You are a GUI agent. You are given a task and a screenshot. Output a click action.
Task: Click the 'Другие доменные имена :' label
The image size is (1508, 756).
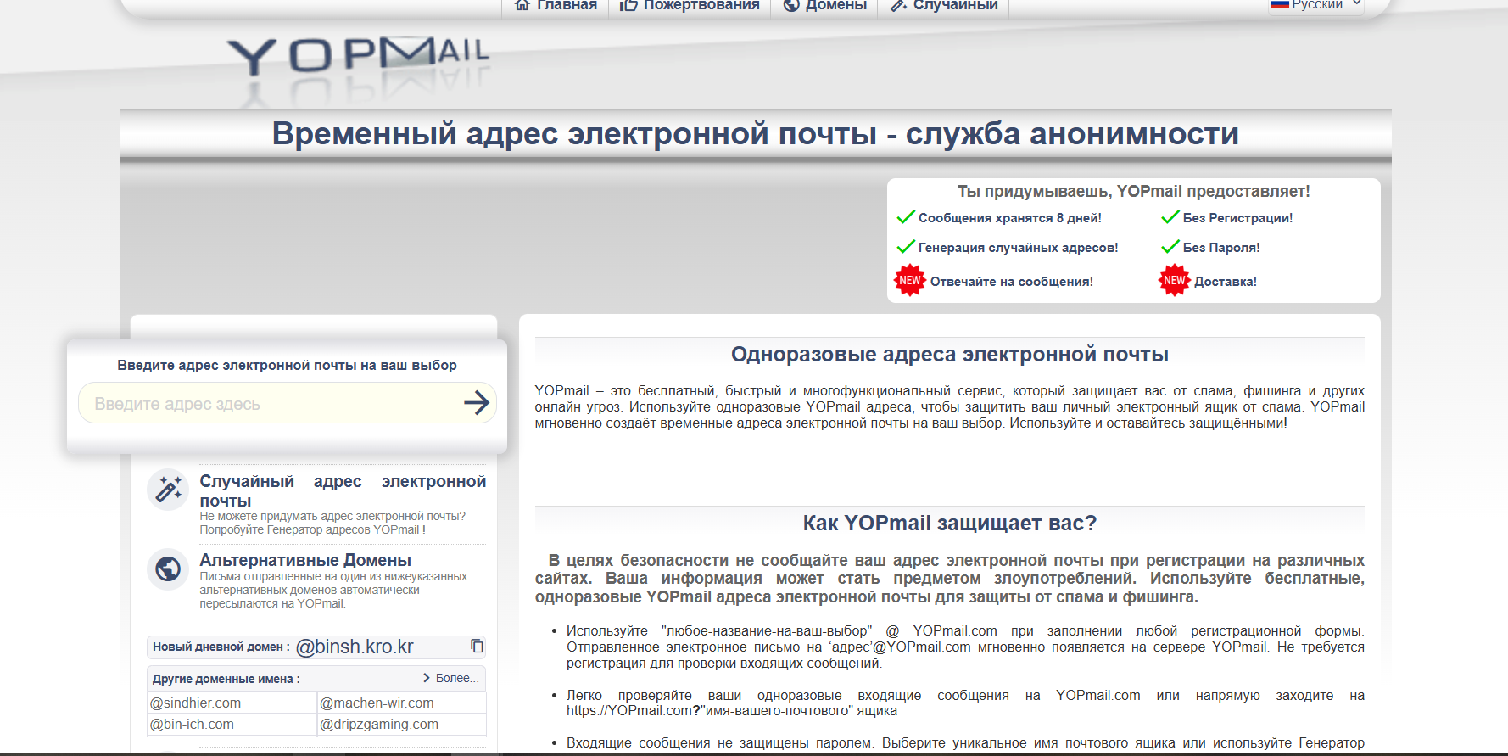click(226, 679)
